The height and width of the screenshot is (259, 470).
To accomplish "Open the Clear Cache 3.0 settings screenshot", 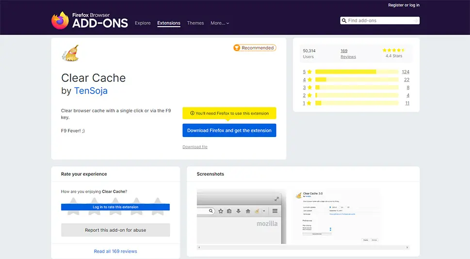I will point(337,216).
